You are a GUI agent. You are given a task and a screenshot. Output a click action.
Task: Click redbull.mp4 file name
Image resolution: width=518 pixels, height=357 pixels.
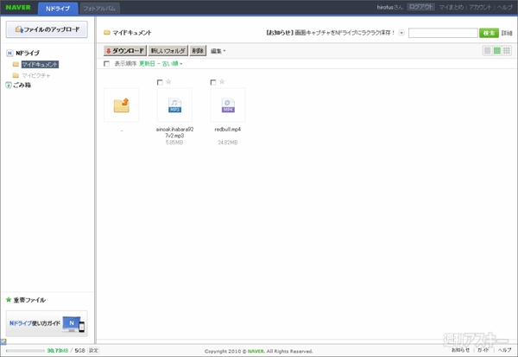click(x=228, y=130)
